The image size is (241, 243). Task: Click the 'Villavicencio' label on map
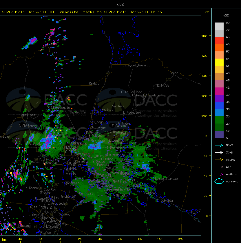click(59, 108)
